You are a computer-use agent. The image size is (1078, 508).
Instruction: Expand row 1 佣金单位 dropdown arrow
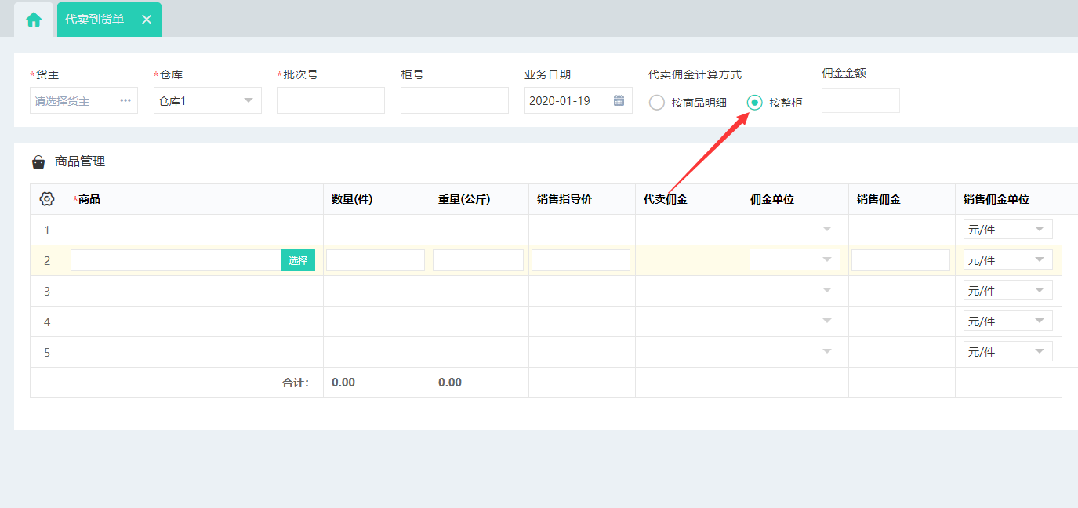826,229
